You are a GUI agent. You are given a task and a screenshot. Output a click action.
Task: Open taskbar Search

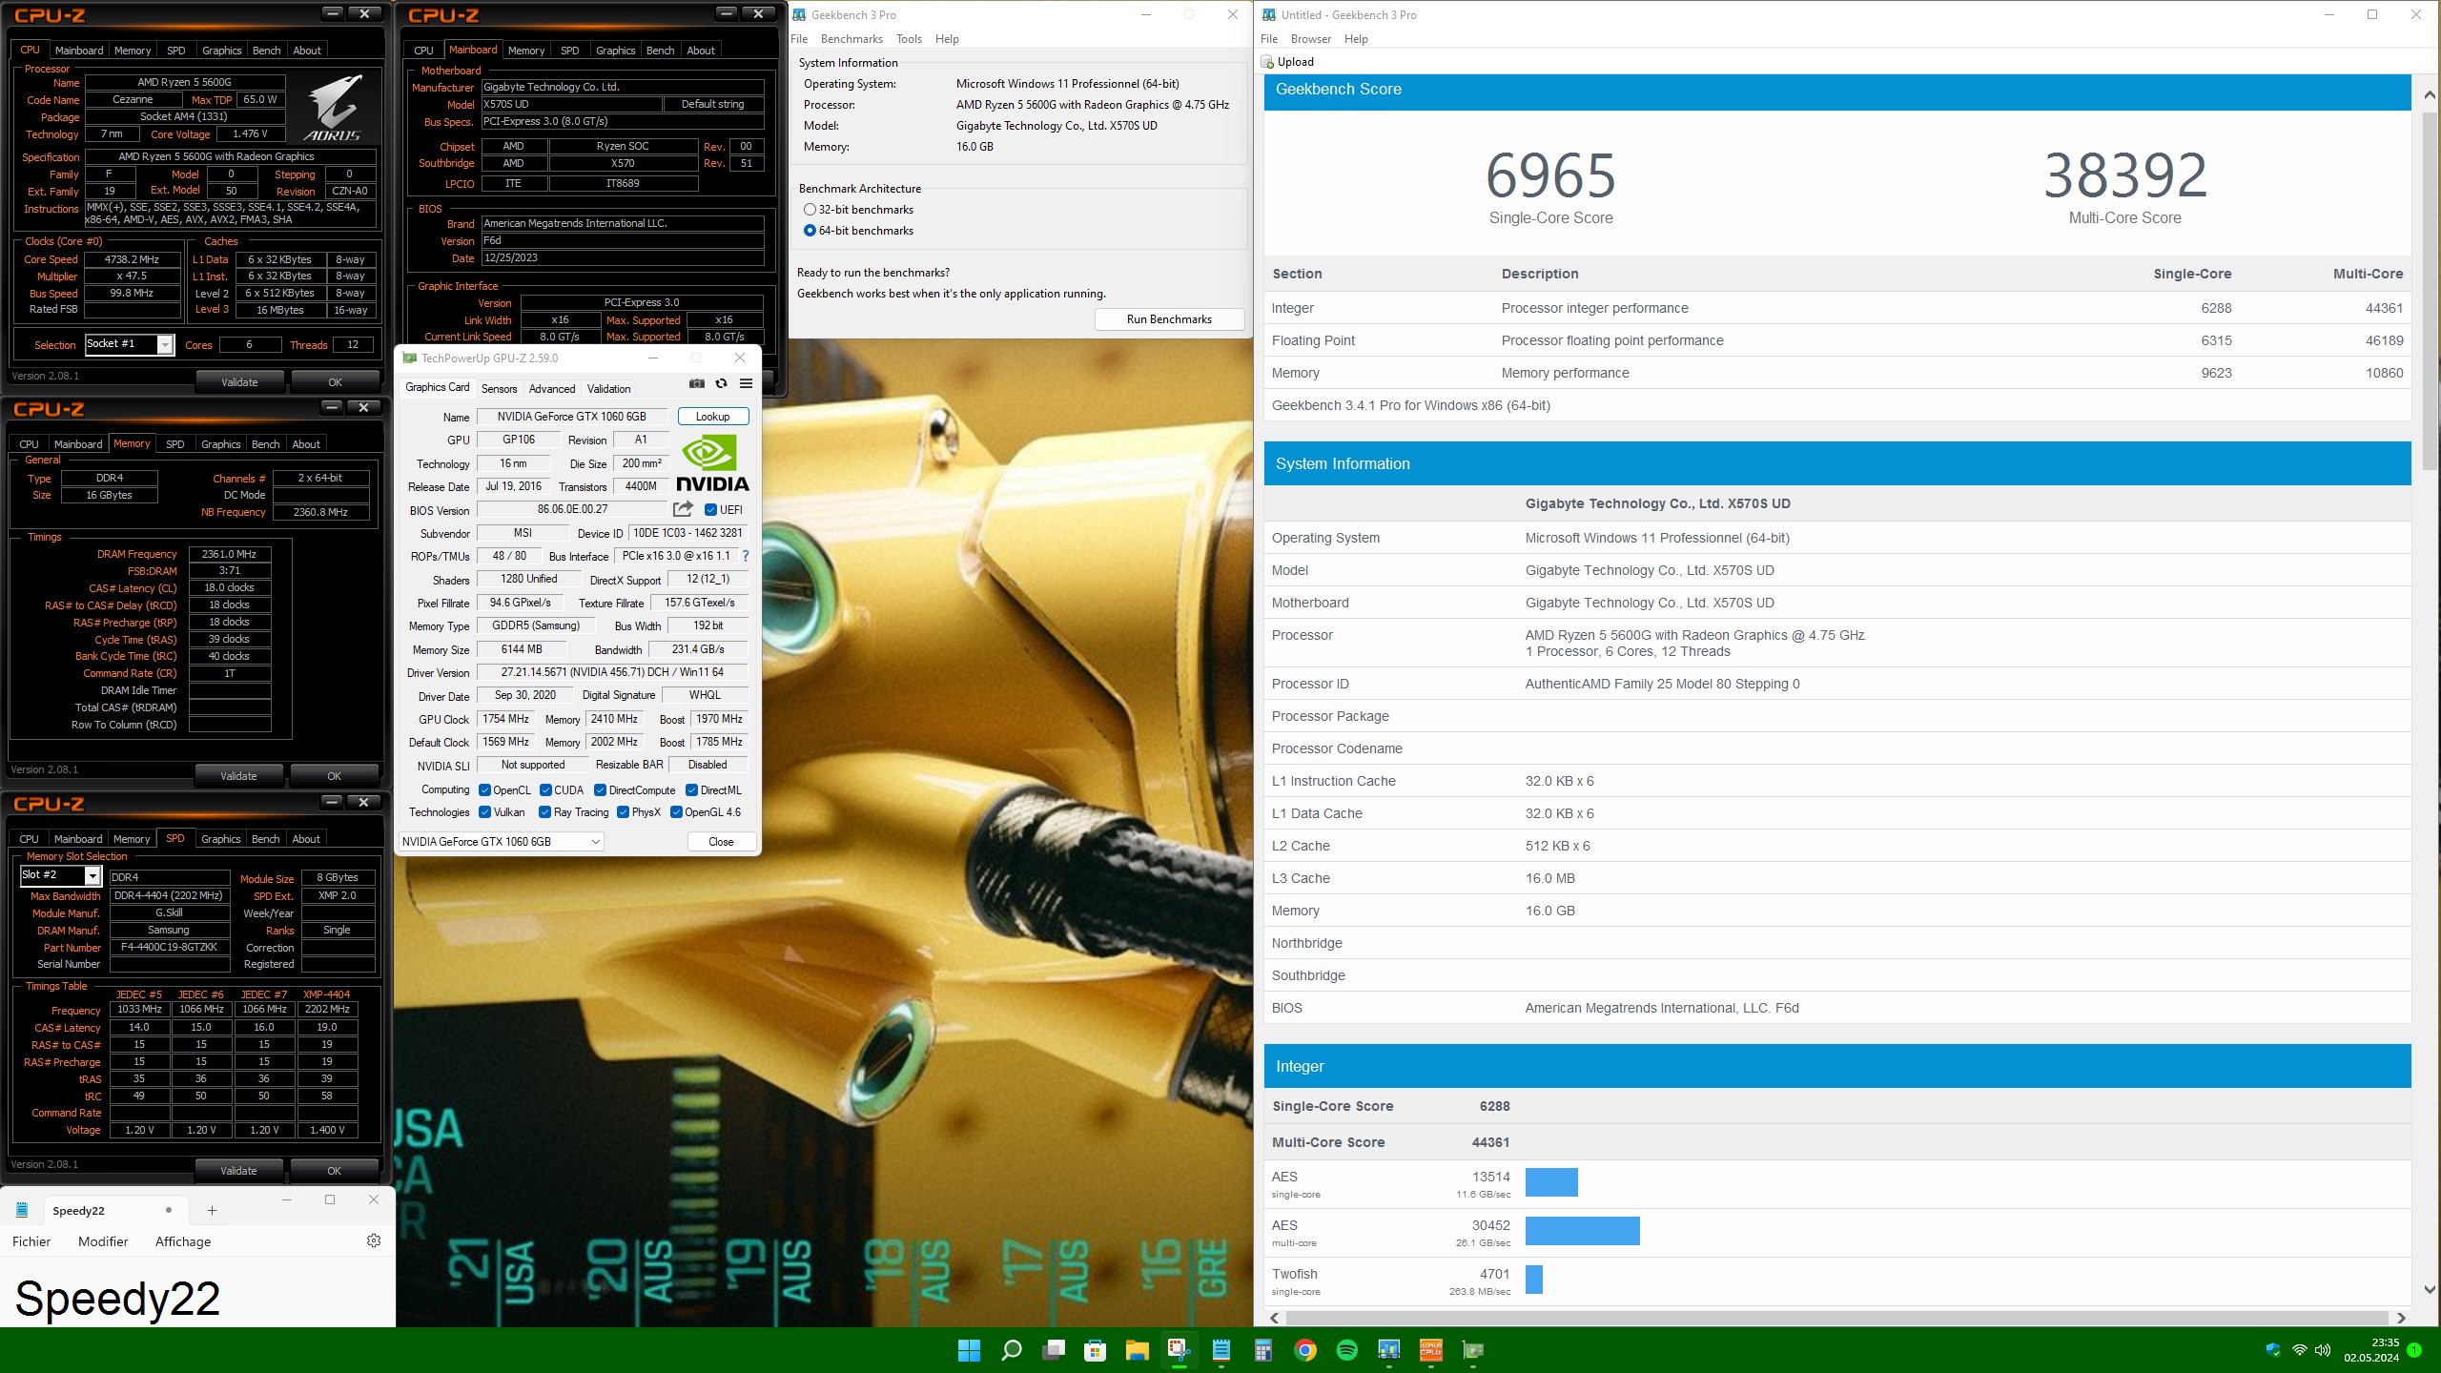pyautogui.click(x=1011, y=1350)
